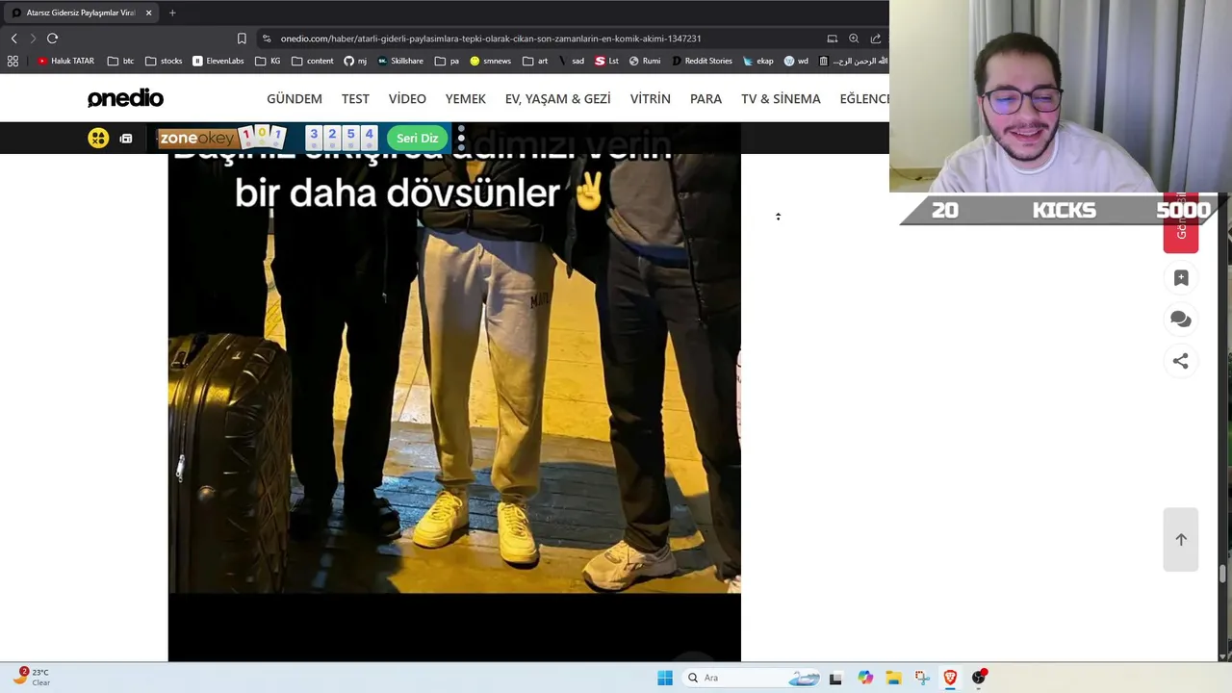This screenshot has width=1232, height=693.
Task: Click the Seri Diz button
Action: click(418, 138)
